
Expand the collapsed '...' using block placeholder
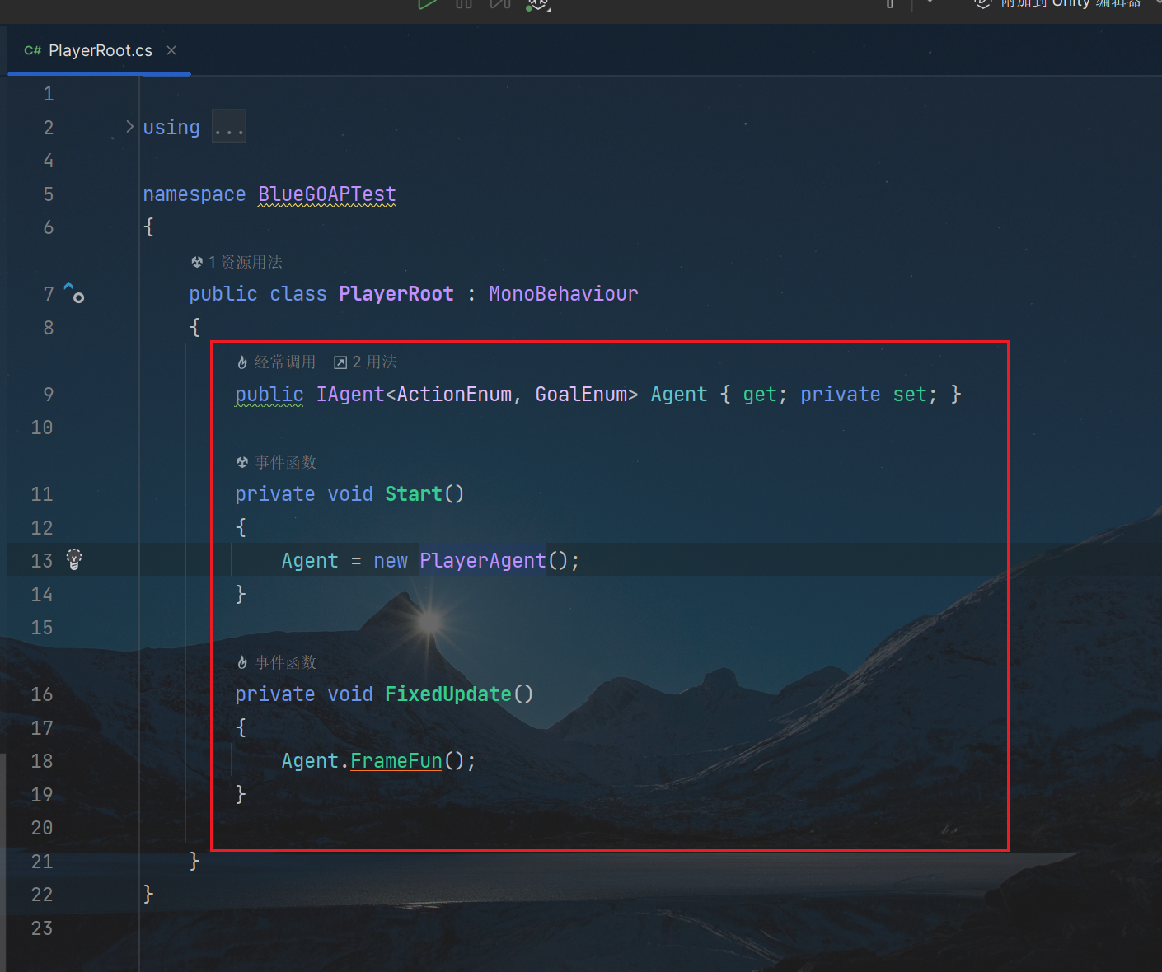pyautogui.click(x=228, y=127)
